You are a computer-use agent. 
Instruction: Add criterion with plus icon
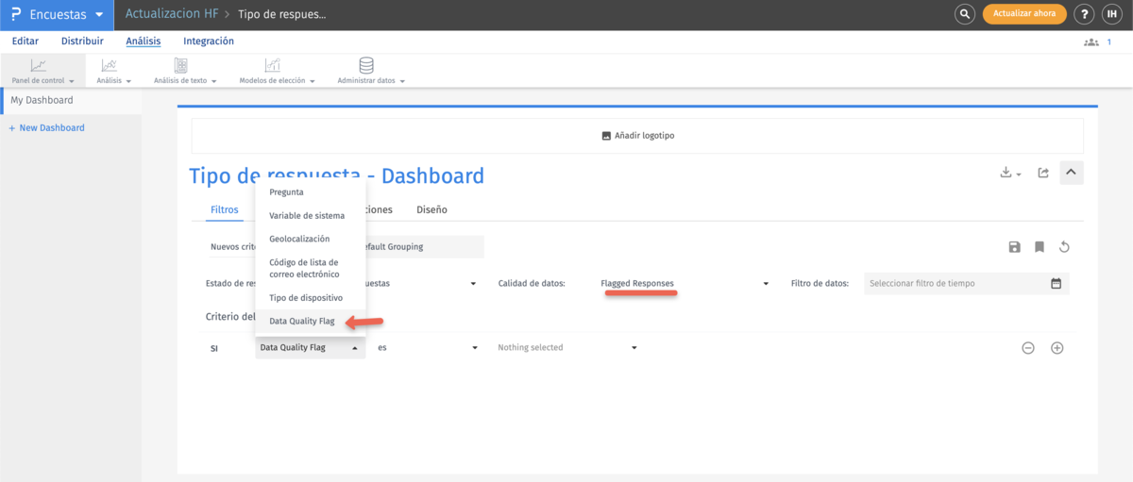coord(1057,347)
